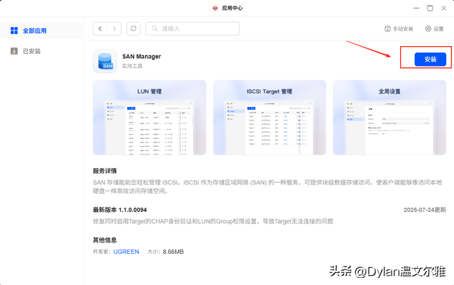Click the 2025-07-24更新 date text
This screenshot has height=285, width=454.
coord(425,210)
